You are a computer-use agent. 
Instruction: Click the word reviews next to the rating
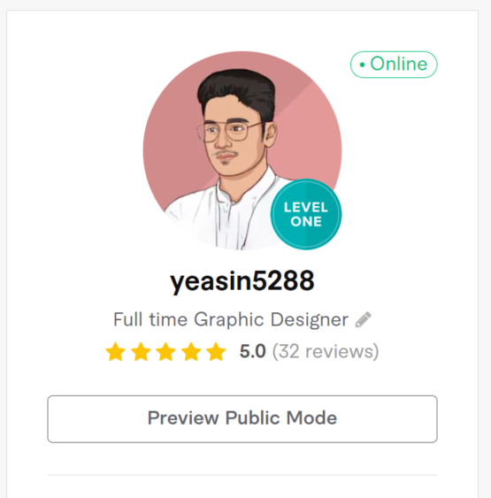pos(339,351)
